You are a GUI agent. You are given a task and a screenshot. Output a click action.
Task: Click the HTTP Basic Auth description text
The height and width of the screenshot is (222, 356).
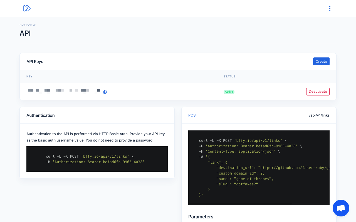click(96, 137)
